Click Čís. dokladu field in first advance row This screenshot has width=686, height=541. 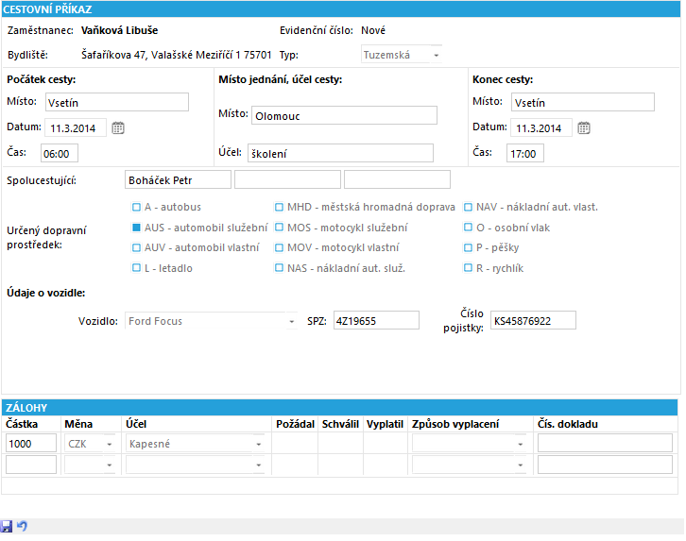tap(605, 443)
